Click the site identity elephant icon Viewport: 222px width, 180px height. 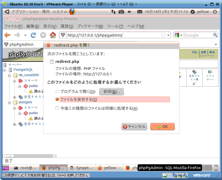63,35
